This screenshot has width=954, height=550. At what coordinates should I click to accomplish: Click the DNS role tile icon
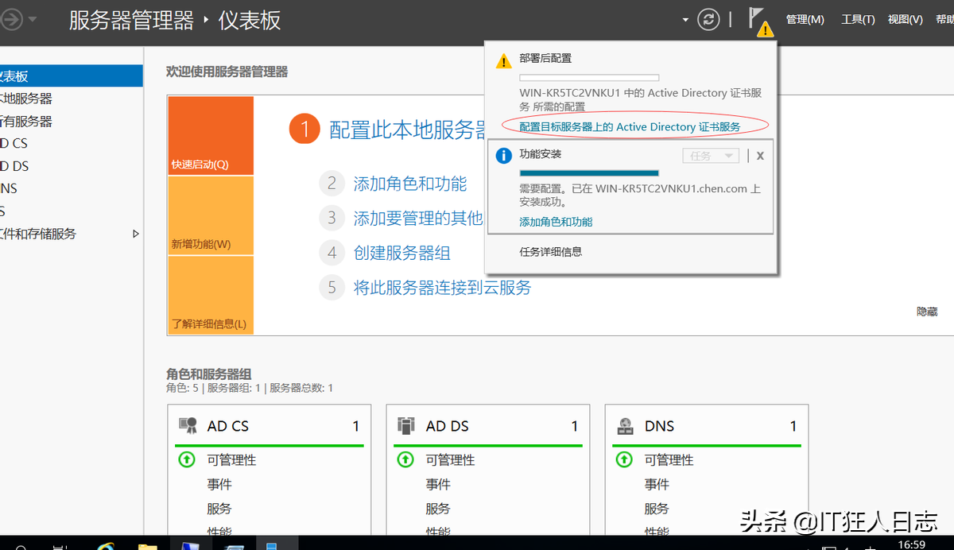coord(625,426)
